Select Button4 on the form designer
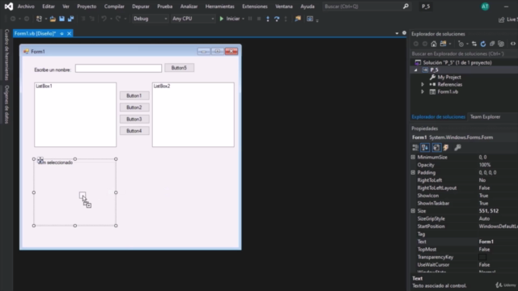518x291 pixels. coord(134,131)
